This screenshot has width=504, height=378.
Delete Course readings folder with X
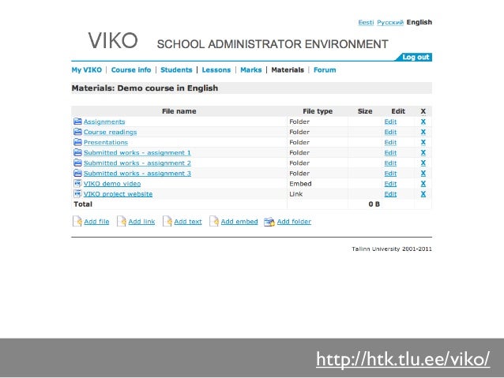click(x=423, y=132)
